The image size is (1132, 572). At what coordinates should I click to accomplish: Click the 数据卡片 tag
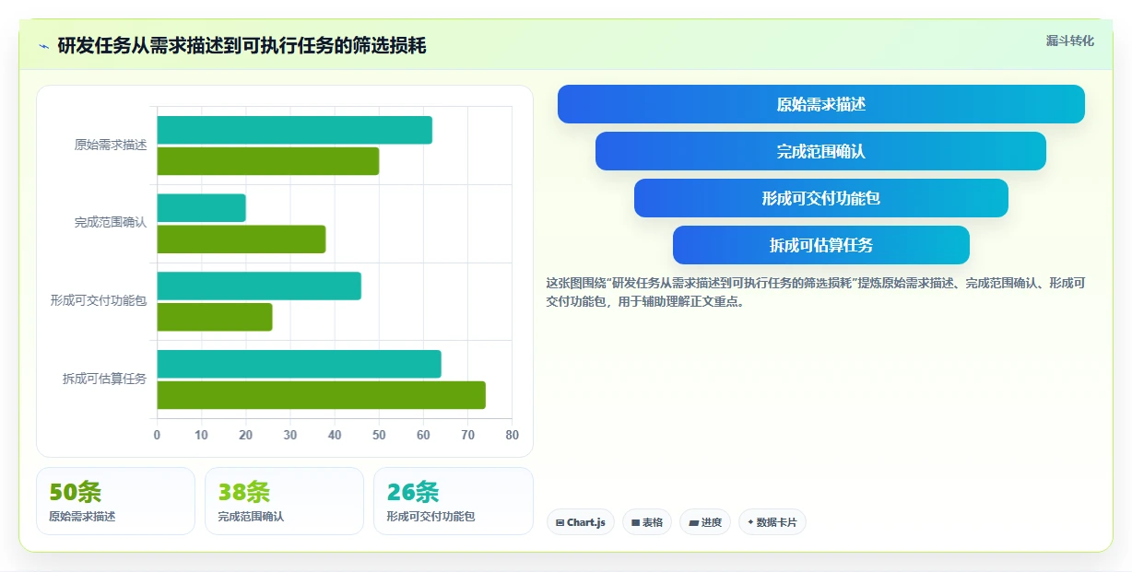click(x=772, y=522)
